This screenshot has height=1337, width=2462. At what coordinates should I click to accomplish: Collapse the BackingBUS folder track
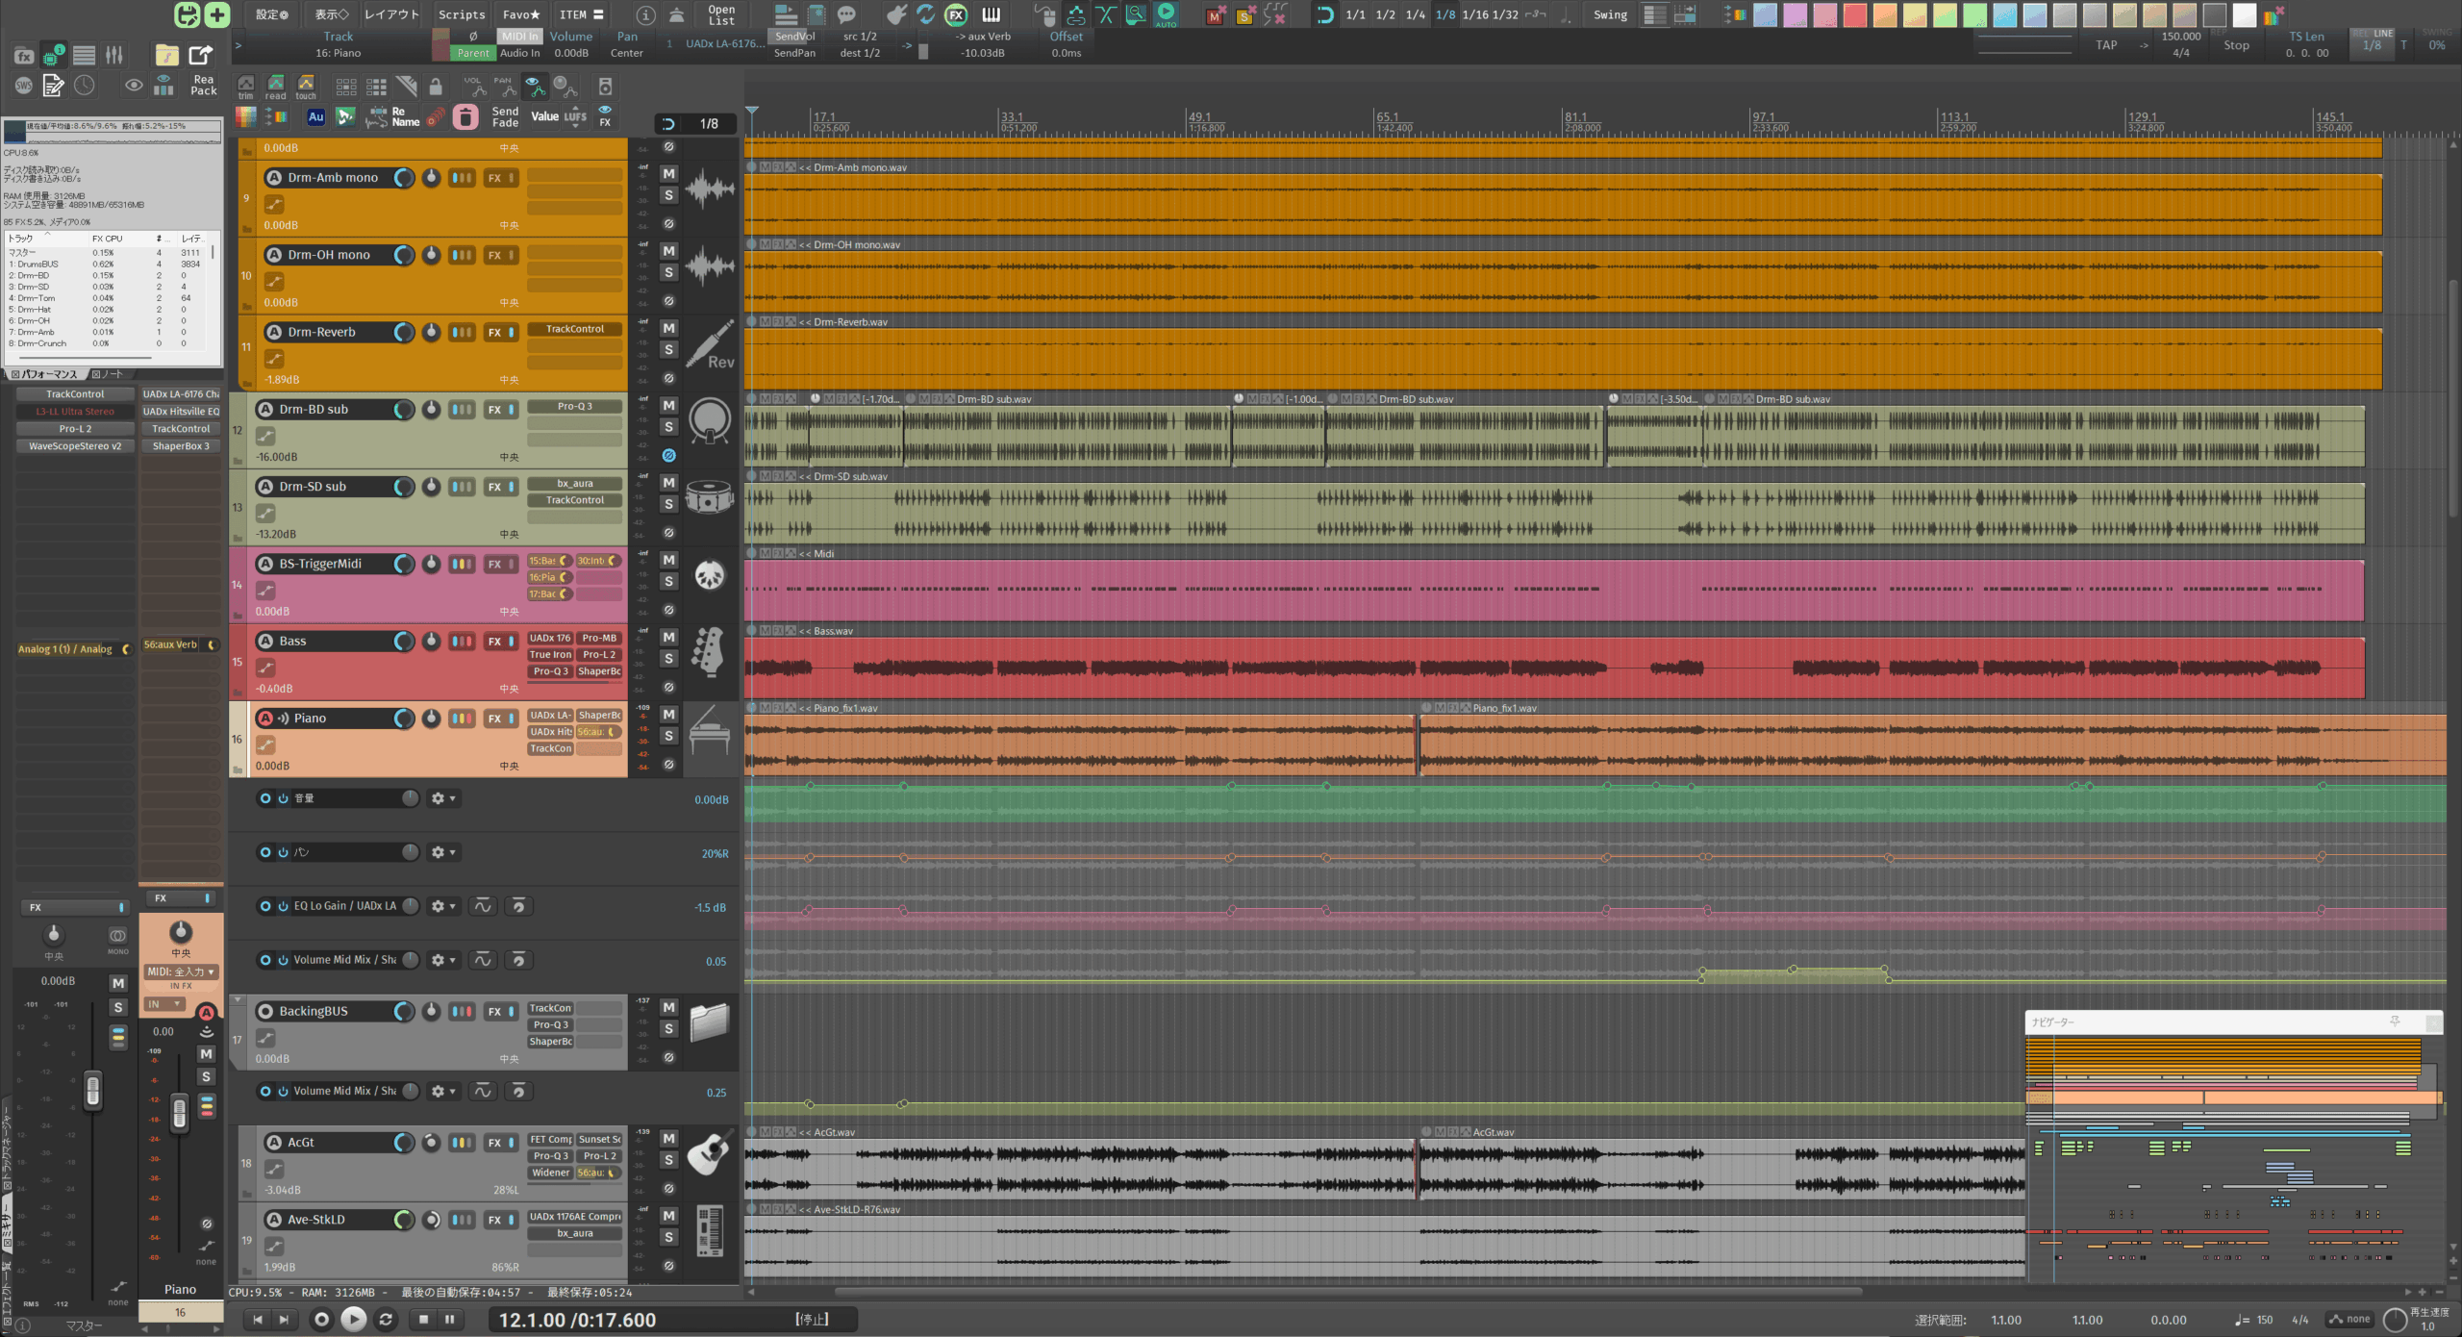(238, 1000)
